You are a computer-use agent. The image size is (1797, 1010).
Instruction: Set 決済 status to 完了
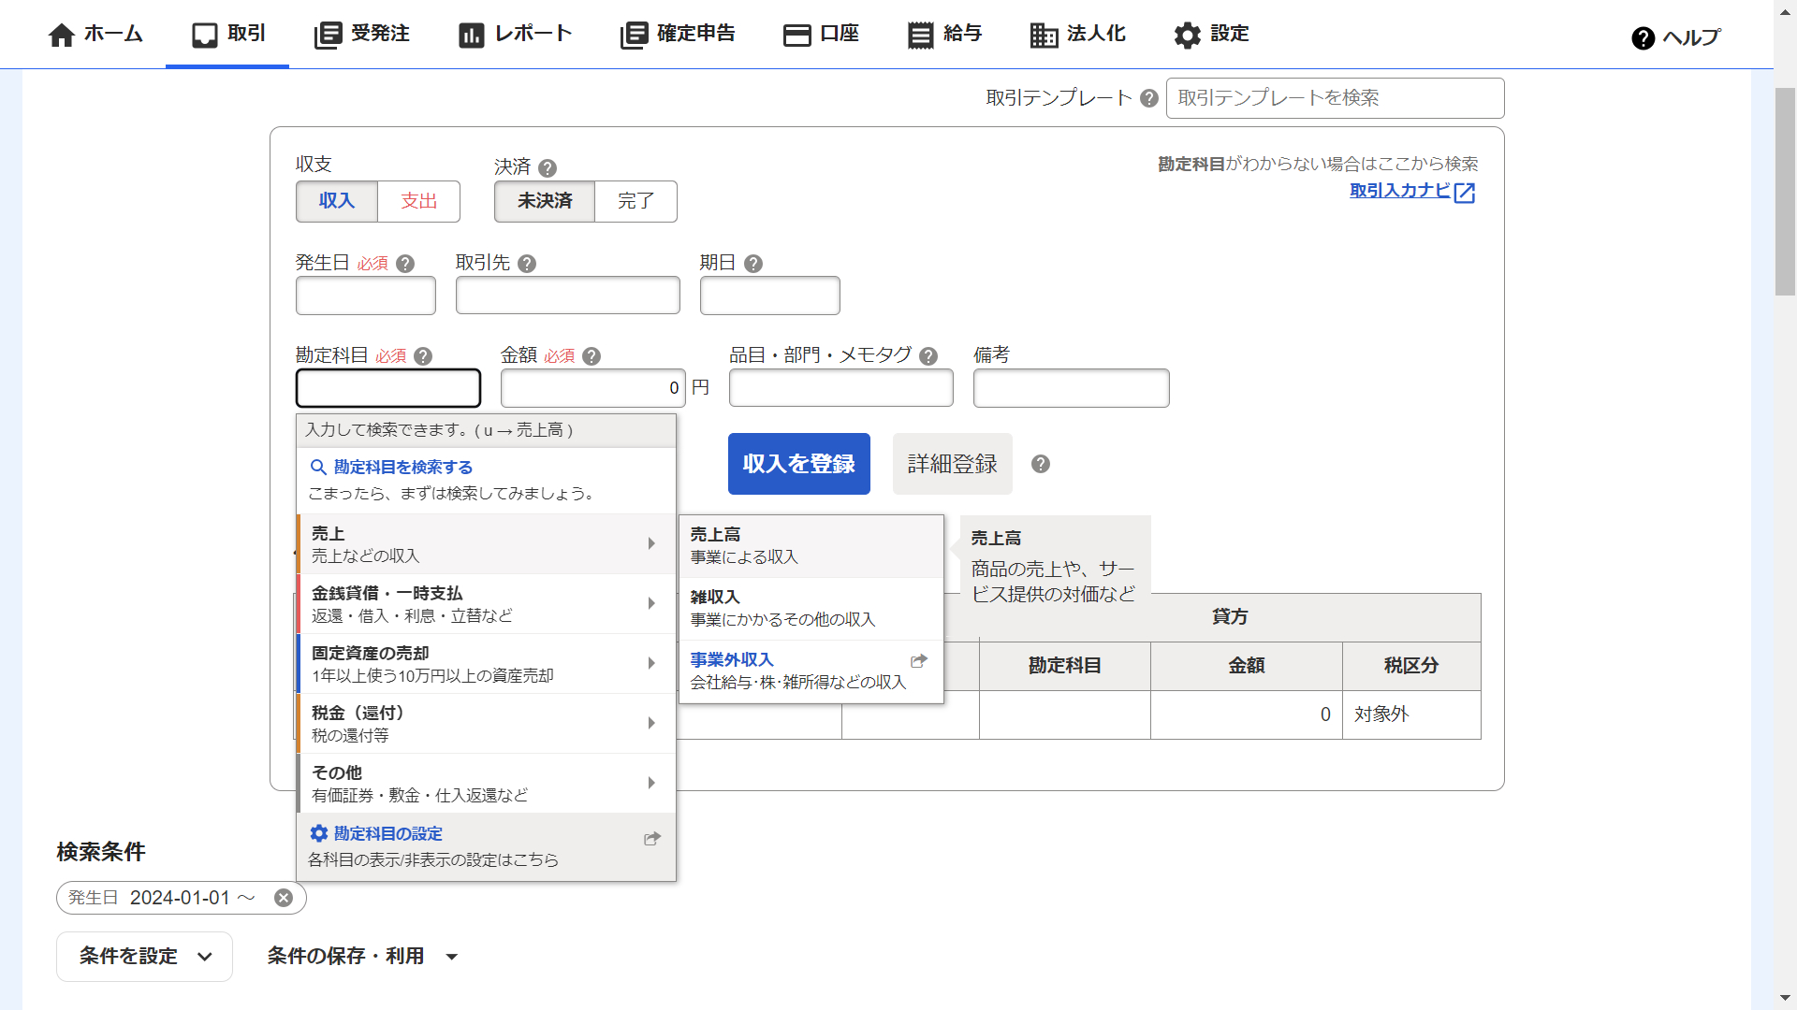tap(636, 201)
